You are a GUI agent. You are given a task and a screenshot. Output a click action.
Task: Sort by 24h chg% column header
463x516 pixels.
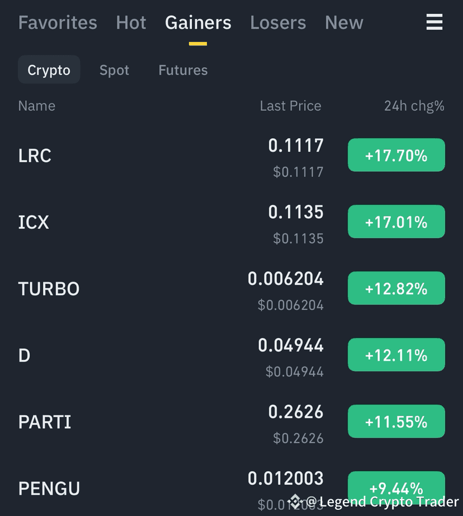click(x=414, y=106)
